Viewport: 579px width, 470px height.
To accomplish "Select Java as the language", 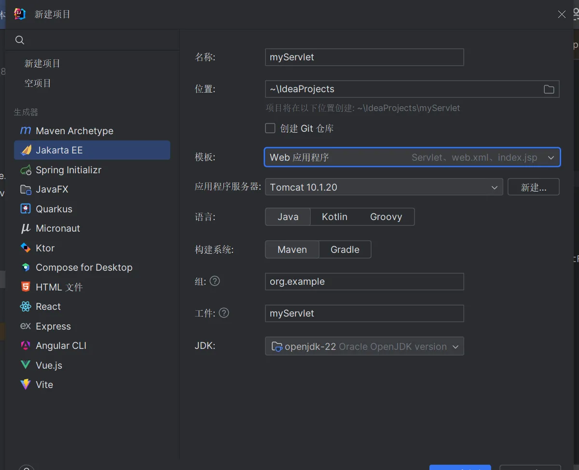I will click(x=288, y=217).
